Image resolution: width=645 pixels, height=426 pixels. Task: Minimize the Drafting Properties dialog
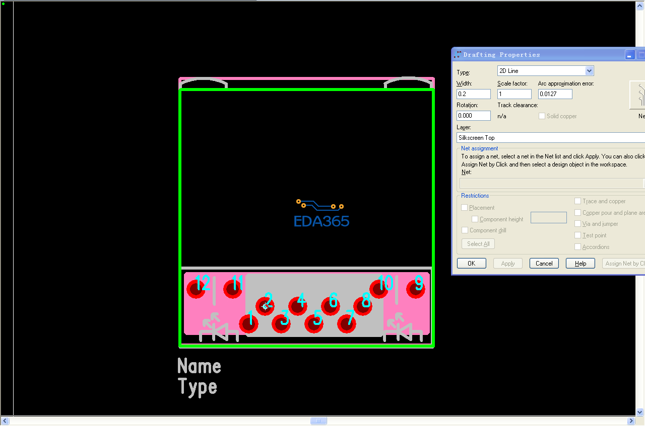click(630, 55)
